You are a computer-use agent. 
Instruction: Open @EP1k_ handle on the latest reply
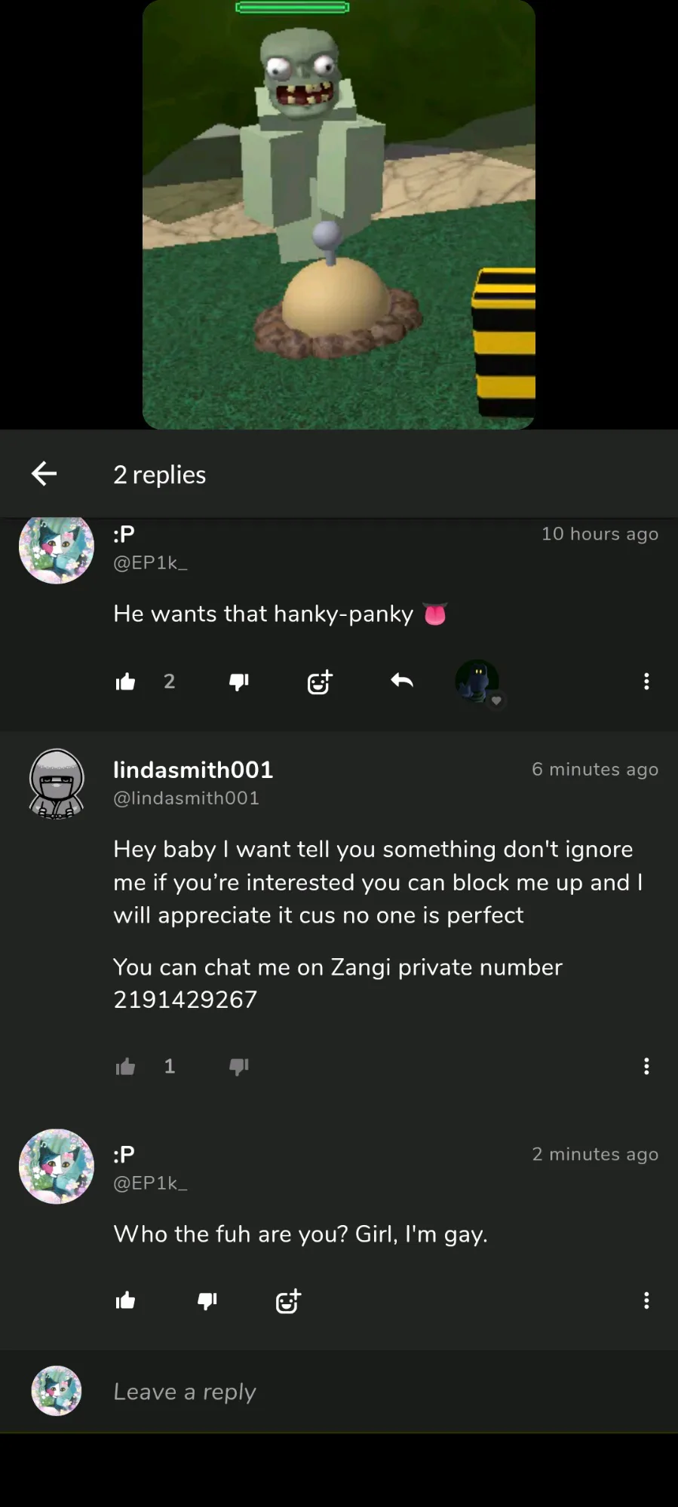coord(150,1183)
